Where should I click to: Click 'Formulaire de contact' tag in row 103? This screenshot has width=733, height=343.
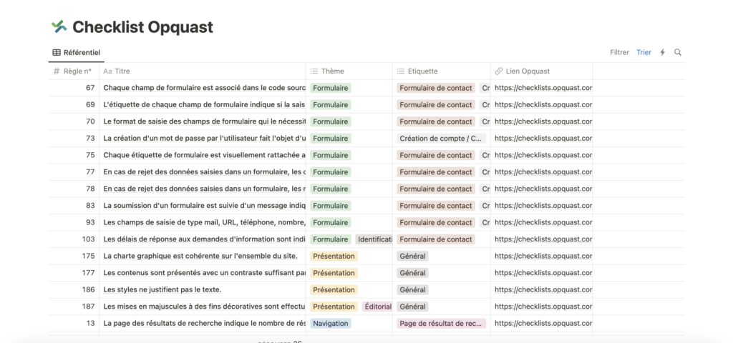tap(436, 239)
